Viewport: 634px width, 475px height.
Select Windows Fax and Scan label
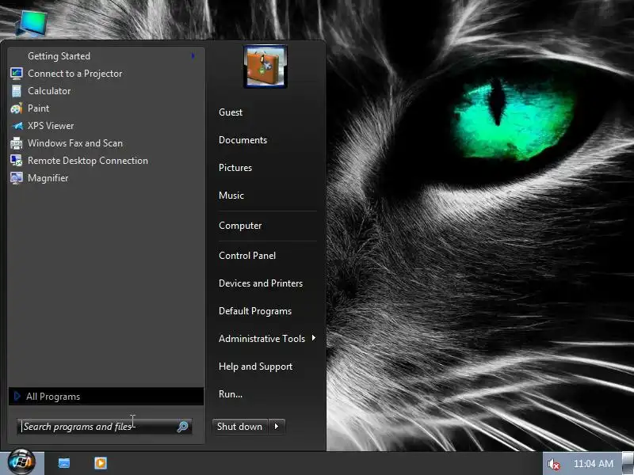(74, 143)
